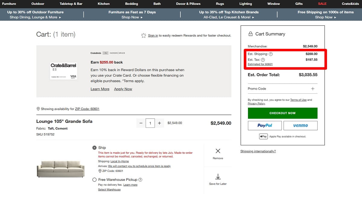Click the location pin beside Showing availability
362x202 pixels.
pyautogui.click(x=38, y=109)
